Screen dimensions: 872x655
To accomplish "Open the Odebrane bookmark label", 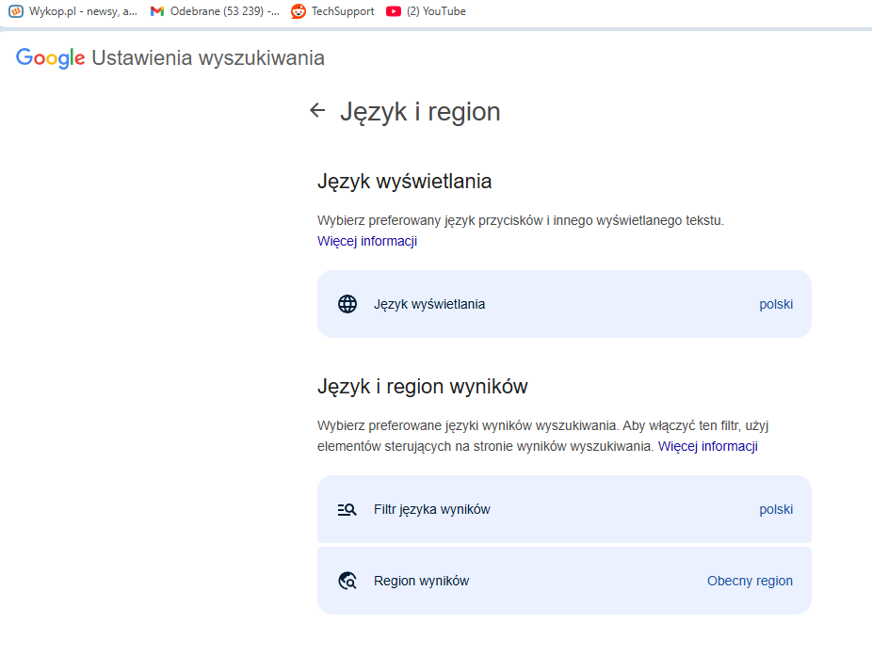I will (x=224, y=11).
